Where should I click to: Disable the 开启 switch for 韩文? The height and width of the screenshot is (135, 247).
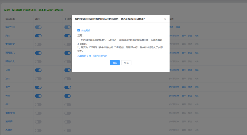38,96
